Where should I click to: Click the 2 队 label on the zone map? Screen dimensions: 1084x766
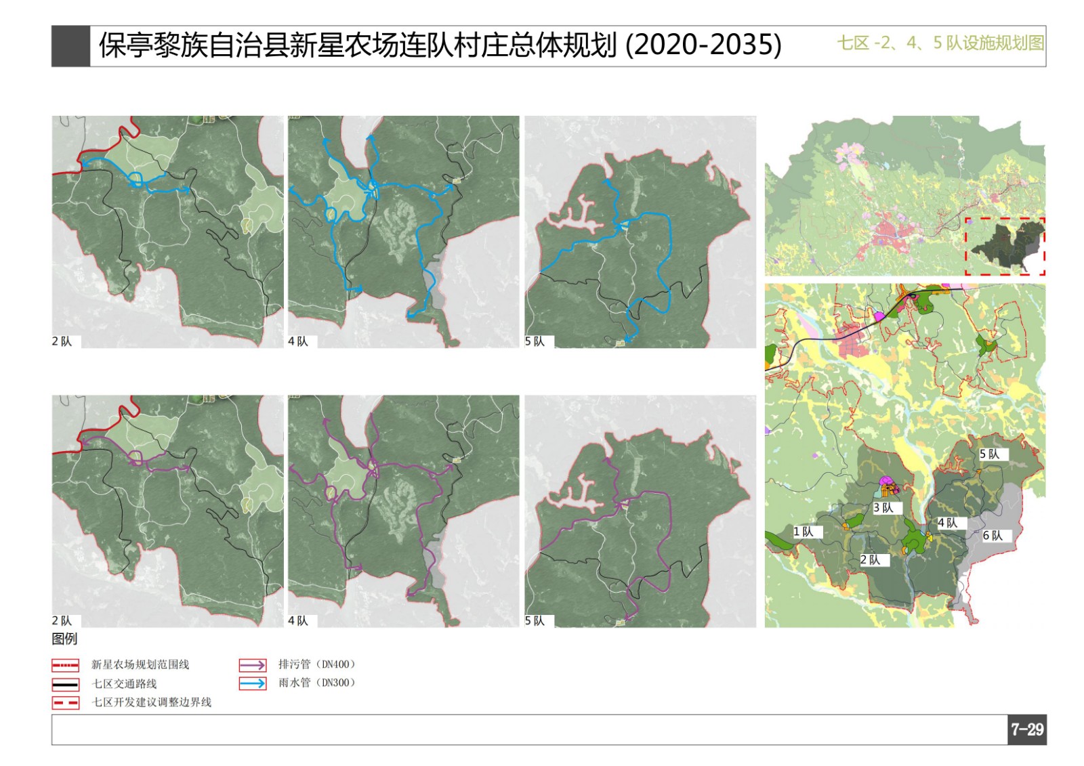pos(874,560)
